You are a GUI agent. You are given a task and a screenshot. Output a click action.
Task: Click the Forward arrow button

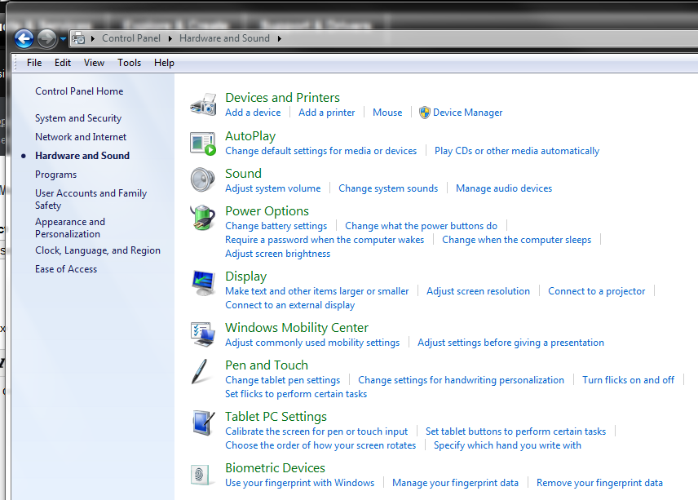point(46,38)
